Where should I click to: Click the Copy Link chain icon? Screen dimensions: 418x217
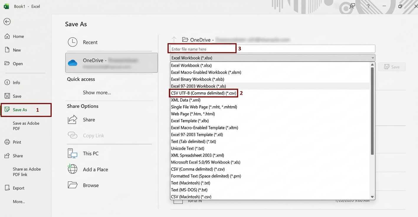tap(73, 135)
